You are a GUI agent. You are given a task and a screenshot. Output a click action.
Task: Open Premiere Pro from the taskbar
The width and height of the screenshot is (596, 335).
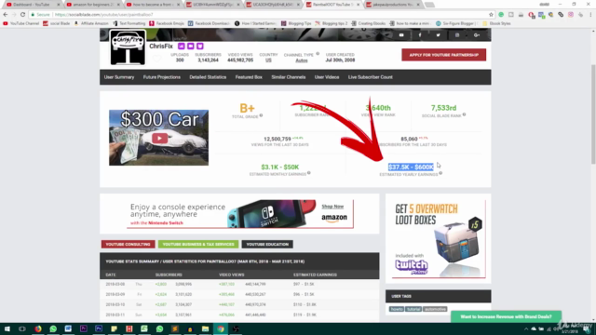(84, 328)
